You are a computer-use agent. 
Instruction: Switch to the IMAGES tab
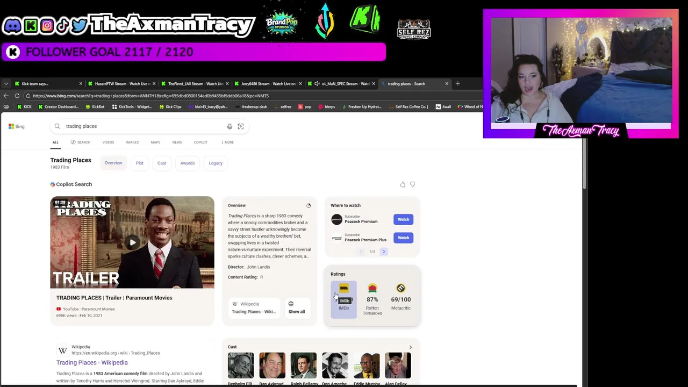pos(132,142)
